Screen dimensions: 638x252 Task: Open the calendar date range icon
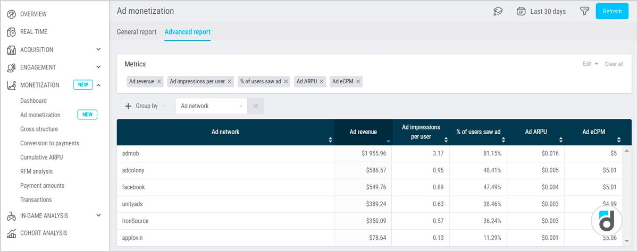[522, 11]
